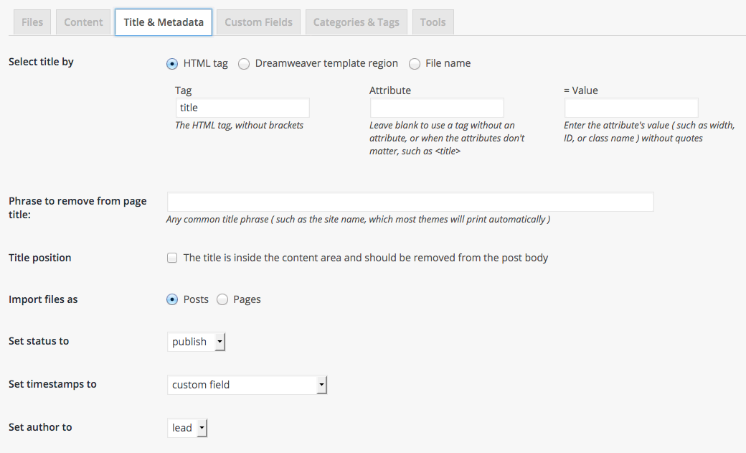Image resolution: width=746 pixels, height=453 pixels.
Task: Click the 'Select title by' label
Action: point(41,62)
